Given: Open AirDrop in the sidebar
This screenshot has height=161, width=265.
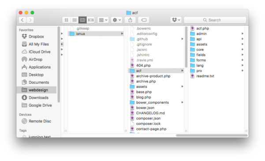Looking at the screenshot, I should (x=37, y=60).
